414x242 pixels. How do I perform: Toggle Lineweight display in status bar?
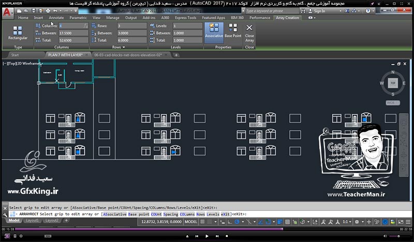pyautogui.click(x=279, y=222)
